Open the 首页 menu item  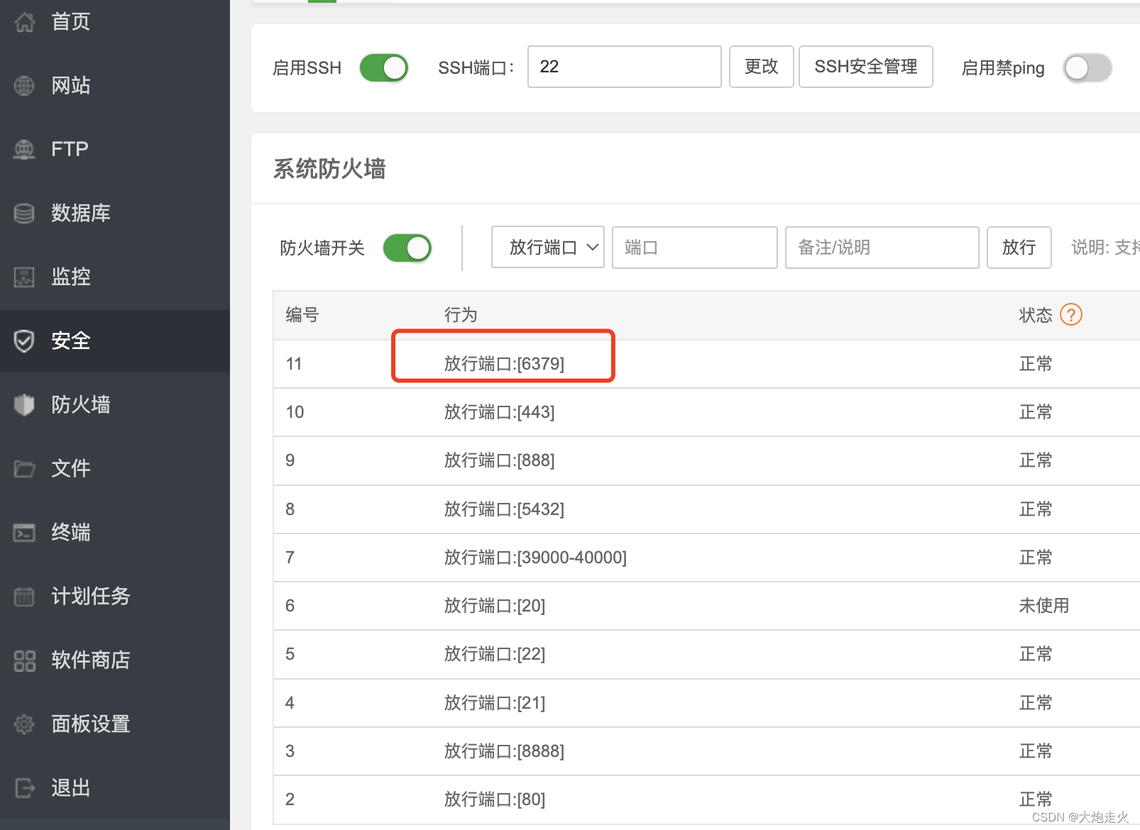point(71,22)
